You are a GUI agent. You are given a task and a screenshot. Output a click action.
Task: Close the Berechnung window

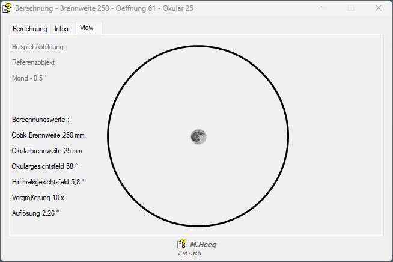(x=379, y=8)
